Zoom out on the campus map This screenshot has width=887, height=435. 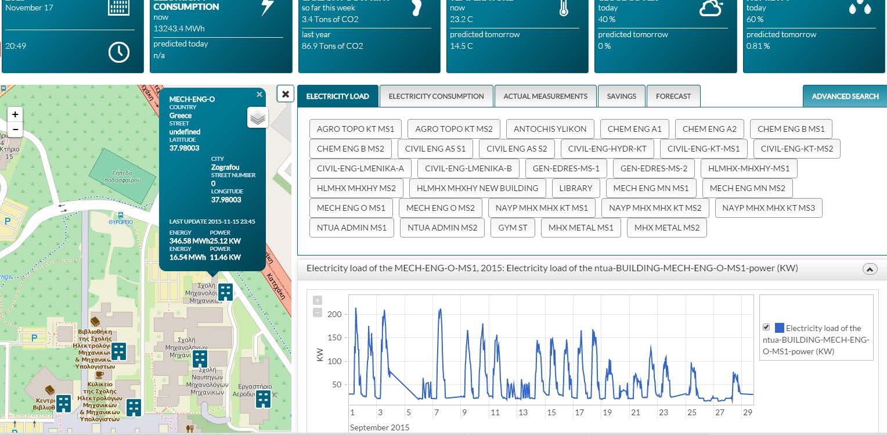pos(15,130)
